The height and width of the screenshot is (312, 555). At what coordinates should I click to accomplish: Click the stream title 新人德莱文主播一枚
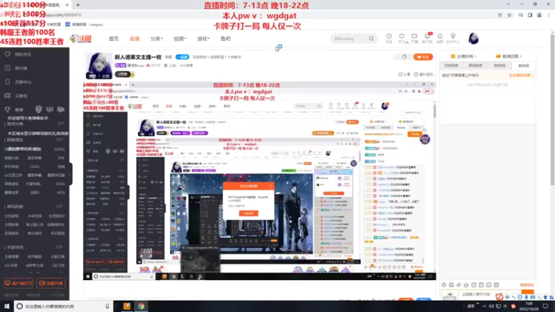(x=138, y=57)
